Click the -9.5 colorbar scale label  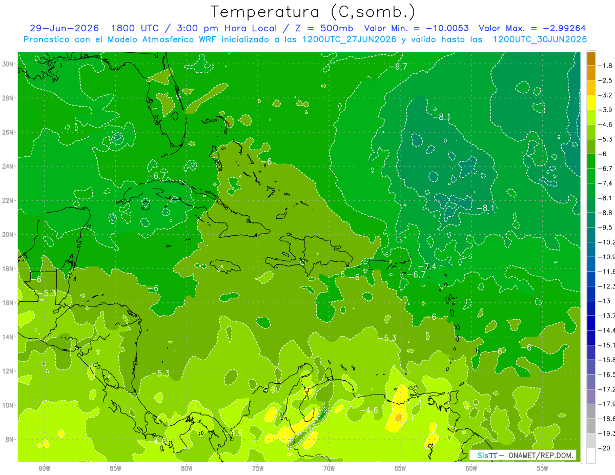click(606, 227)
